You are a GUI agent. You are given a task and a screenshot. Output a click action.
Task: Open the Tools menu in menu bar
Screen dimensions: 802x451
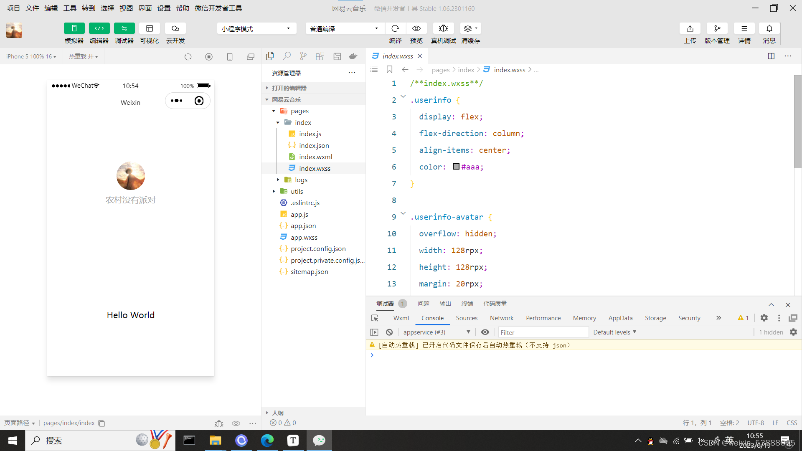point(70,8)
